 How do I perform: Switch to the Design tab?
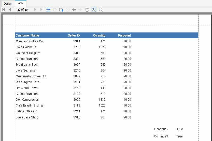[x=8, y=4]
